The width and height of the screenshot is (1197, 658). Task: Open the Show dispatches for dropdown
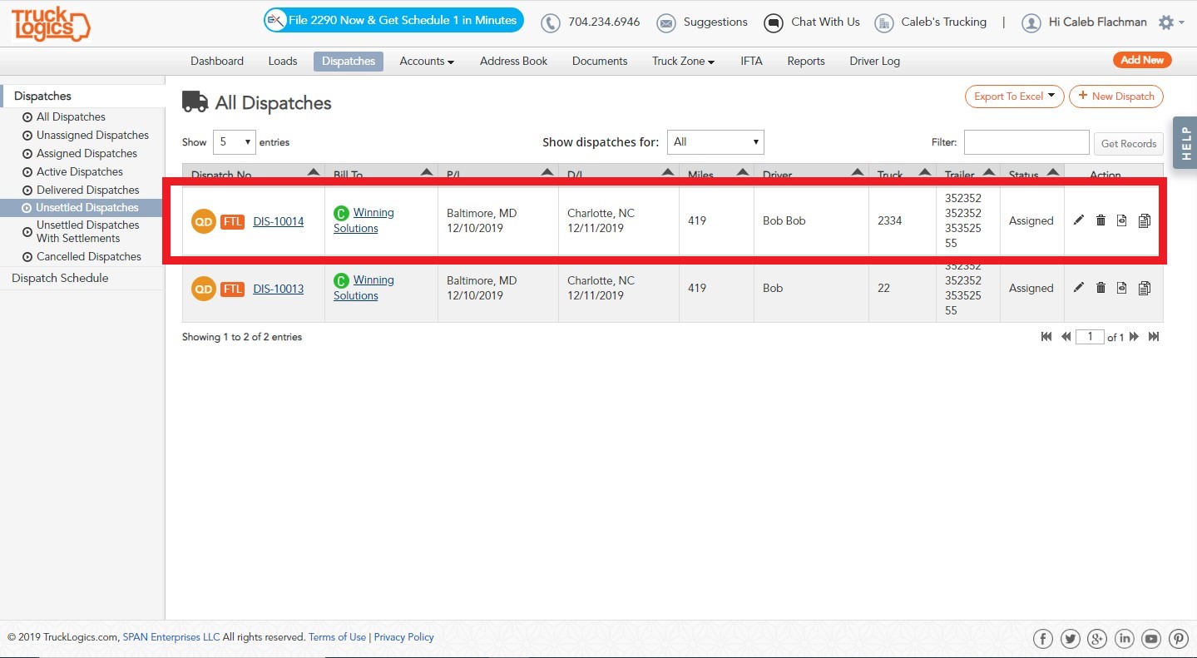715,142
